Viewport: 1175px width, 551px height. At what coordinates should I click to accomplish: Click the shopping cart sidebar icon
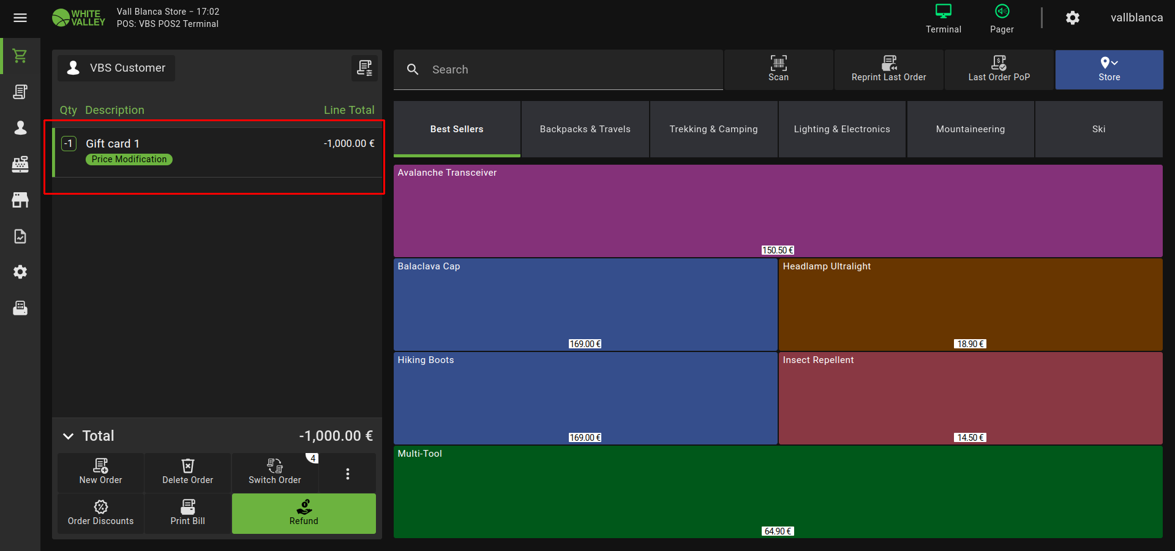pos(20,56)
